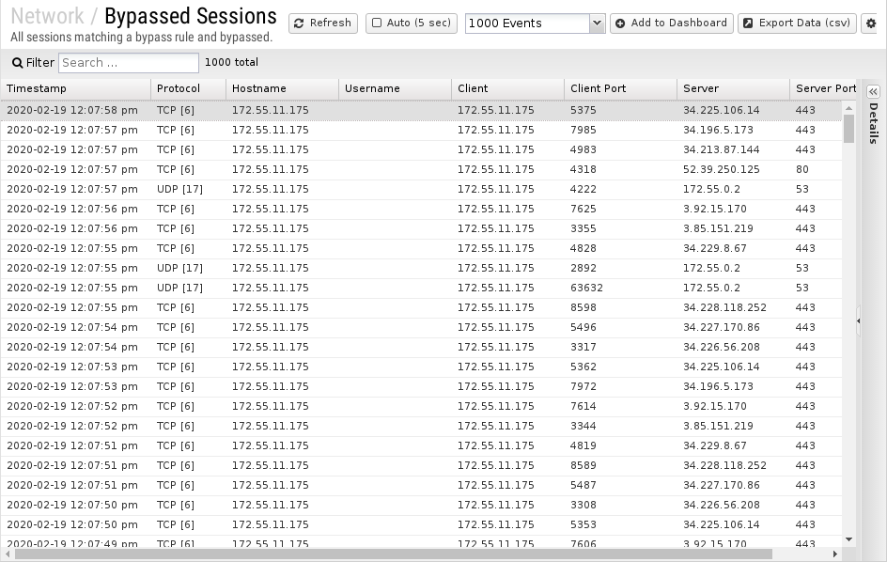This screenshot has height=562, width=887.
Task: Sort by Client Port column header
Action: [x=620, y=89]
